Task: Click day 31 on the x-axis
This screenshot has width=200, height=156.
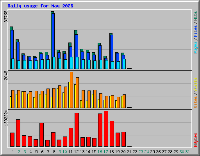Action: pos(187,152)
